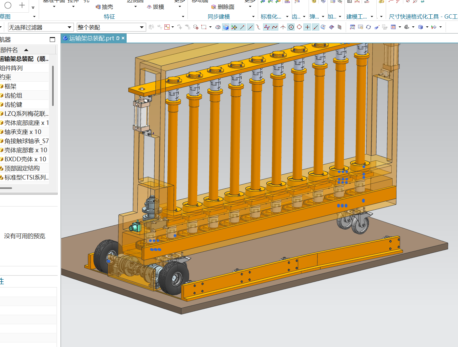Open the rectangle selection method tool
Screen dimensions: 458x347
pyautogui.click(x=204, y=27)
